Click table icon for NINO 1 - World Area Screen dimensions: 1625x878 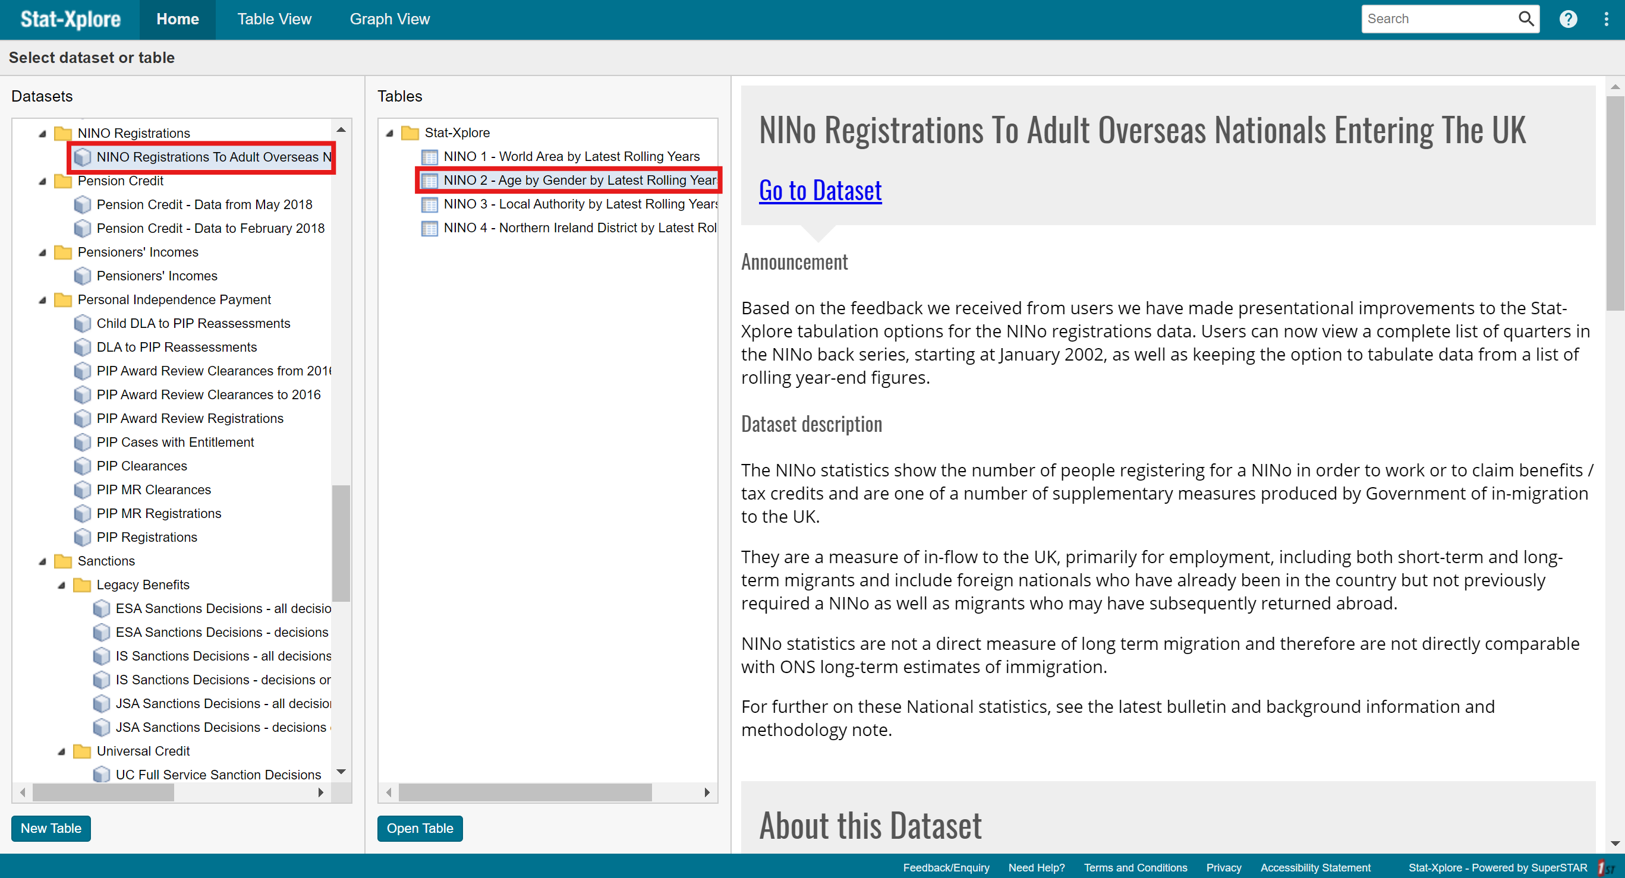click(x=429, y=156)
